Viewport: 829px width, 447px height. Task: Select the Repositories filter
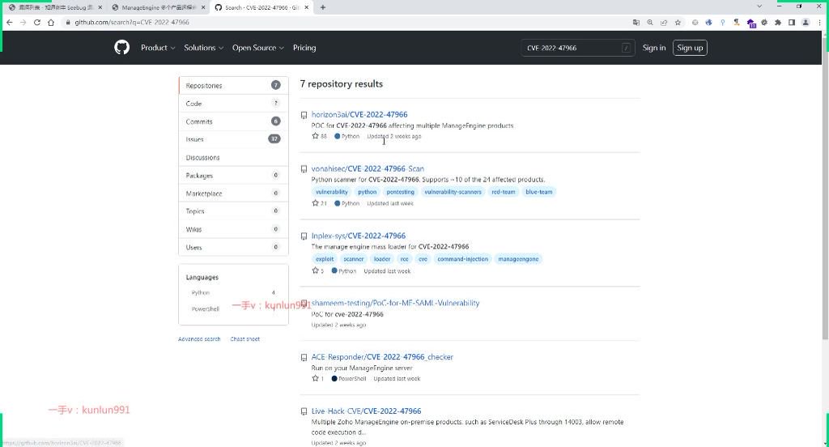[233, 85]
